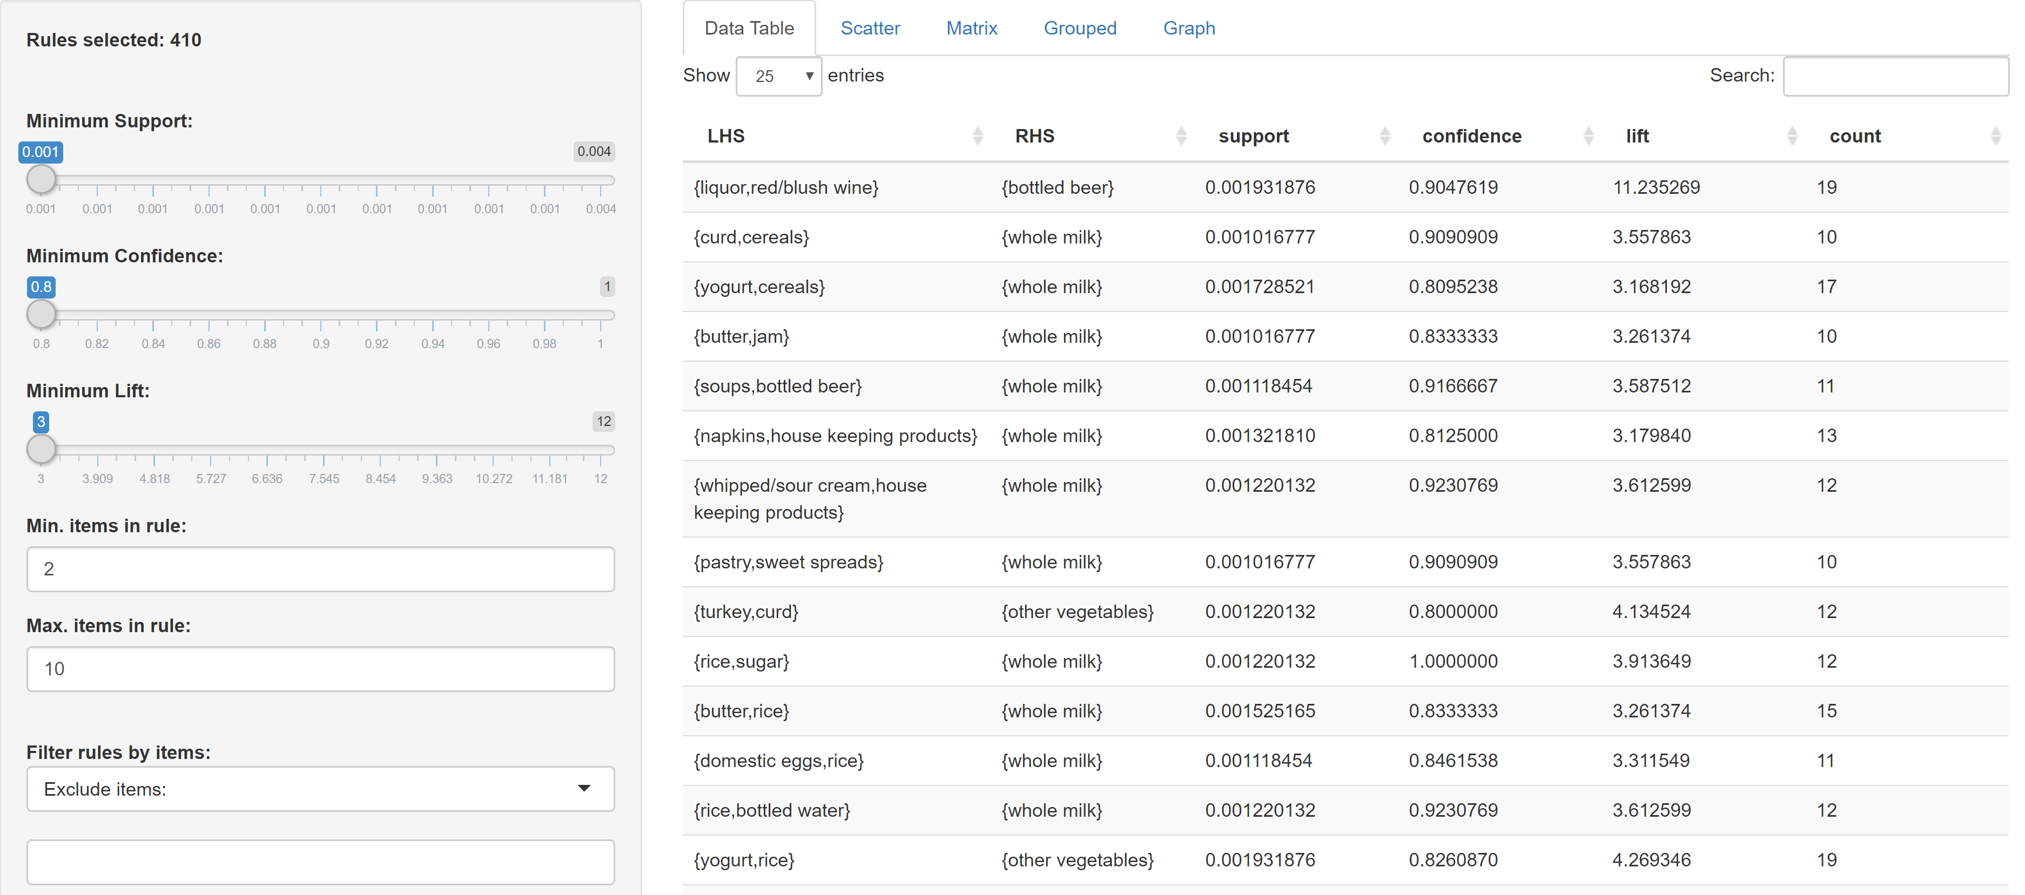Switch to the Grouped tab
The image size is (2025, 895).
click(x=1080, y=28)
